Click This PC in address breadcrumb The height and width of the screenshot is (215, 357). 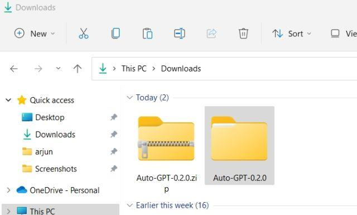(x=134, y=68)
